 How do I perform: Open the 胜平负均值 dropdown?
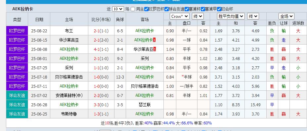point(231,16)
